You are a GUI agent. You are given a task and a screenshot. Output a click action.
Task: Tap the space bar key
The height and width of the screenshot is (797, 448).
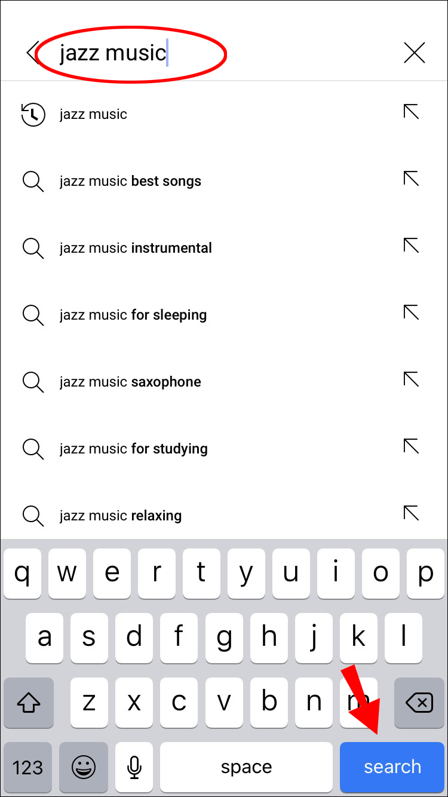(x=246, y=767)
